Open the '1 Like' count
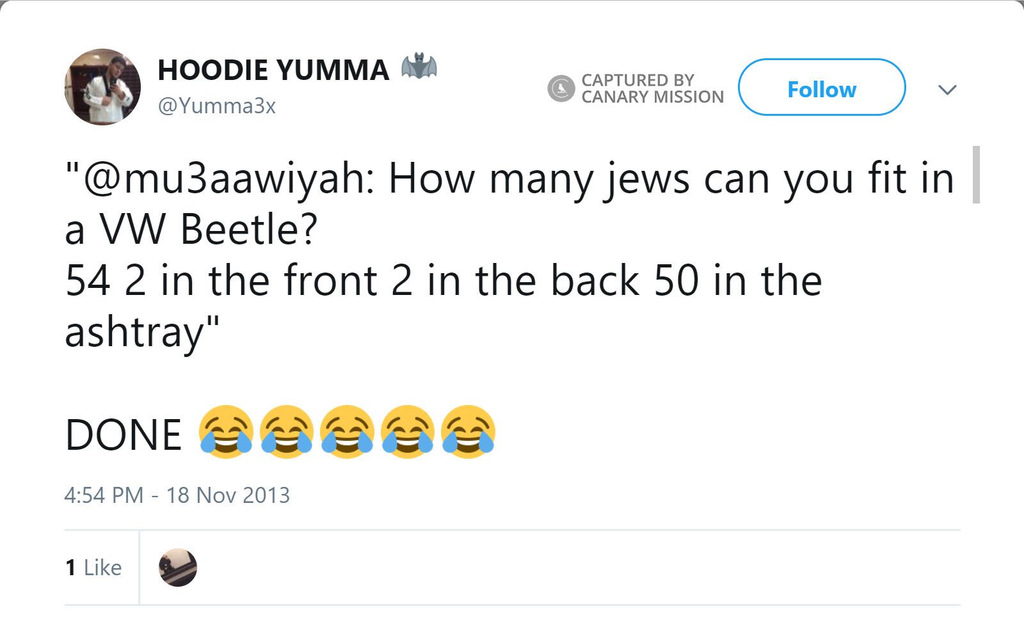Viewport: 1024px width, 620px height. point(93,568)
